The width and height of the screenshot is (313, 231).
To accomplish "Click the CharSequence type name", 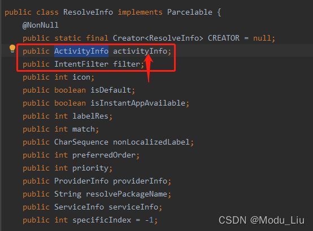I will (81, 142).
